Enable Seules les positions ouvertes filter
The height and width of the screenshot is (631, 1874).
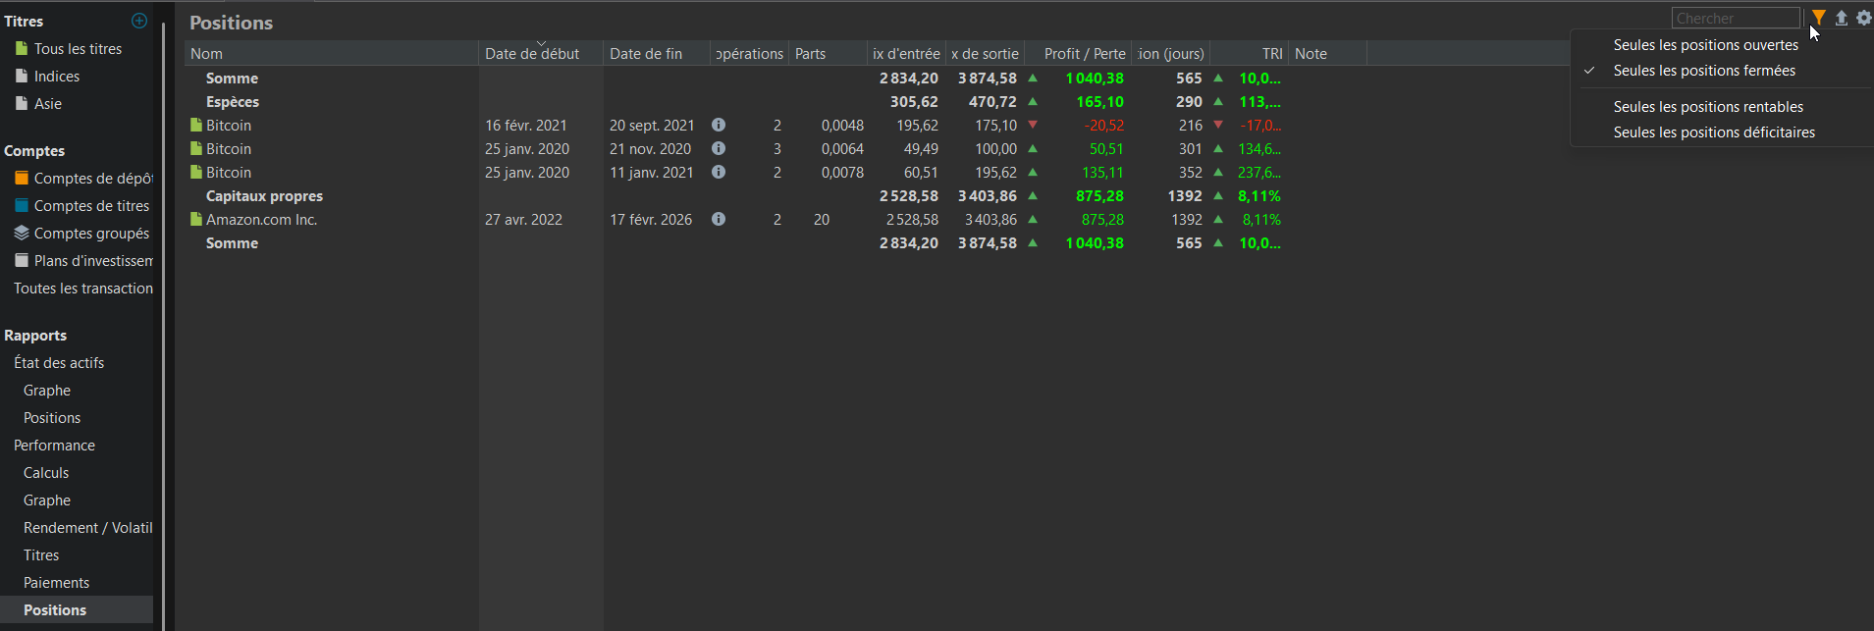pos(1705,45)
